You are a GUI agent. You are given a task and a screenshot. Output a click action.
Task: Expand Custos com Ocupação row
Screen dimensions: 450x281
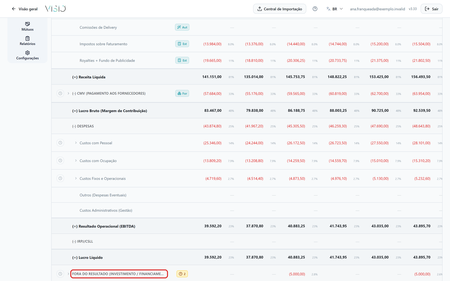(76, 160)
